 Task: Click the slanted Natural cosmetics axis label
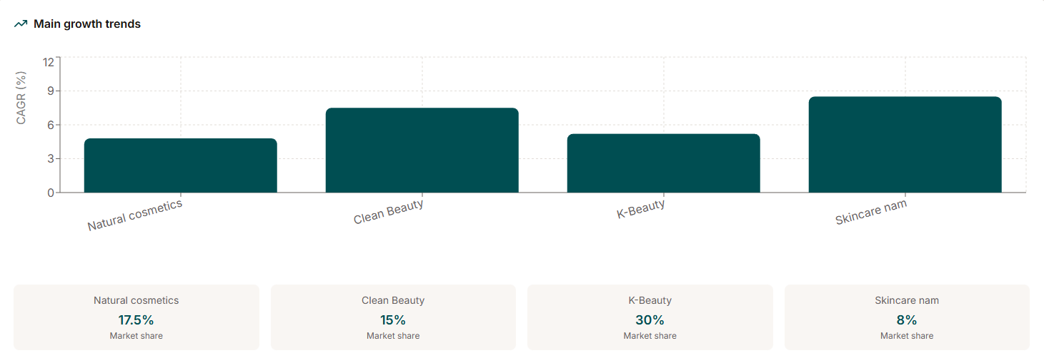click(x=135, y=215)
